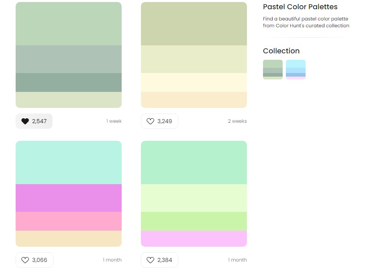Click the Collection section heading
The image size is (373, 276).
coord(281,51)
